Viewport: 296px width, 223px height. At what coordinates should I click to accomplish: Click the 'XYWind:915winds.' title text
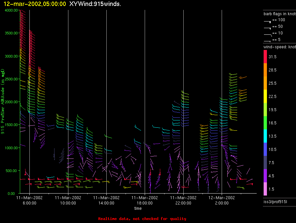(x=95, y=4)
